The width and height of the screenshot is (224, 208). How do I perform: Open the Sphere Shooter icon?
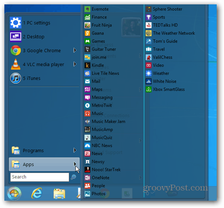(149, 9)
